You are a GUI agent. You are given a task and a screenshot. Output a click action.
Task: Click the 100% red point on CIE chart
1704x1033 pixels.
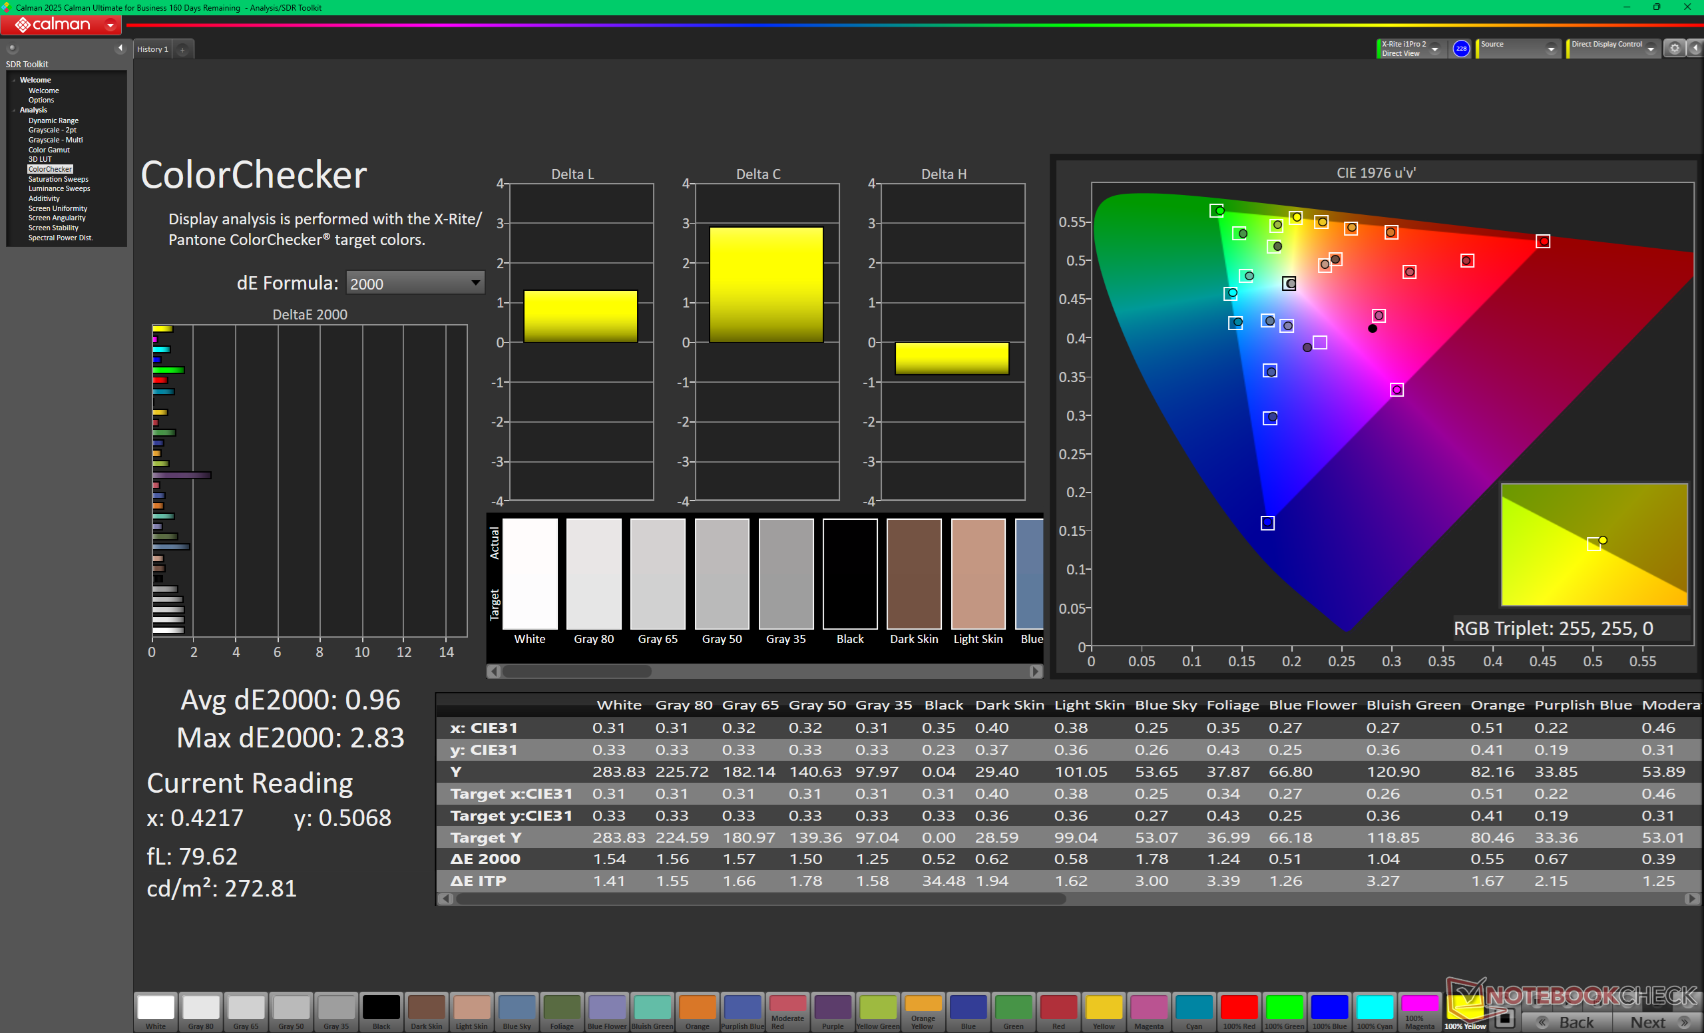point(1542,242)
